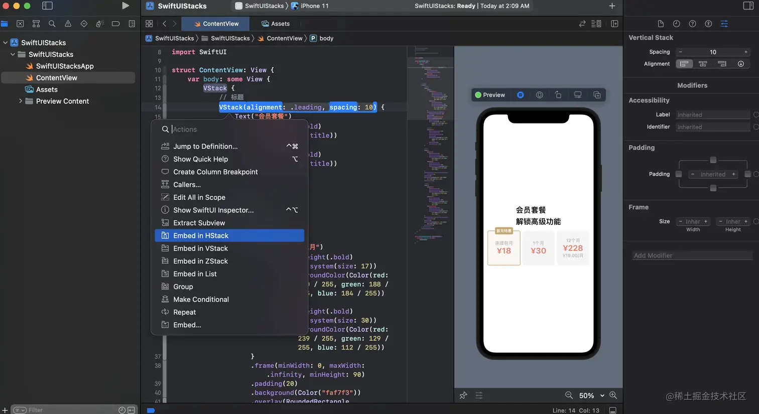Toggle the navigator sidebar
This screenshot has height=414, width=759.
(47, 6)
